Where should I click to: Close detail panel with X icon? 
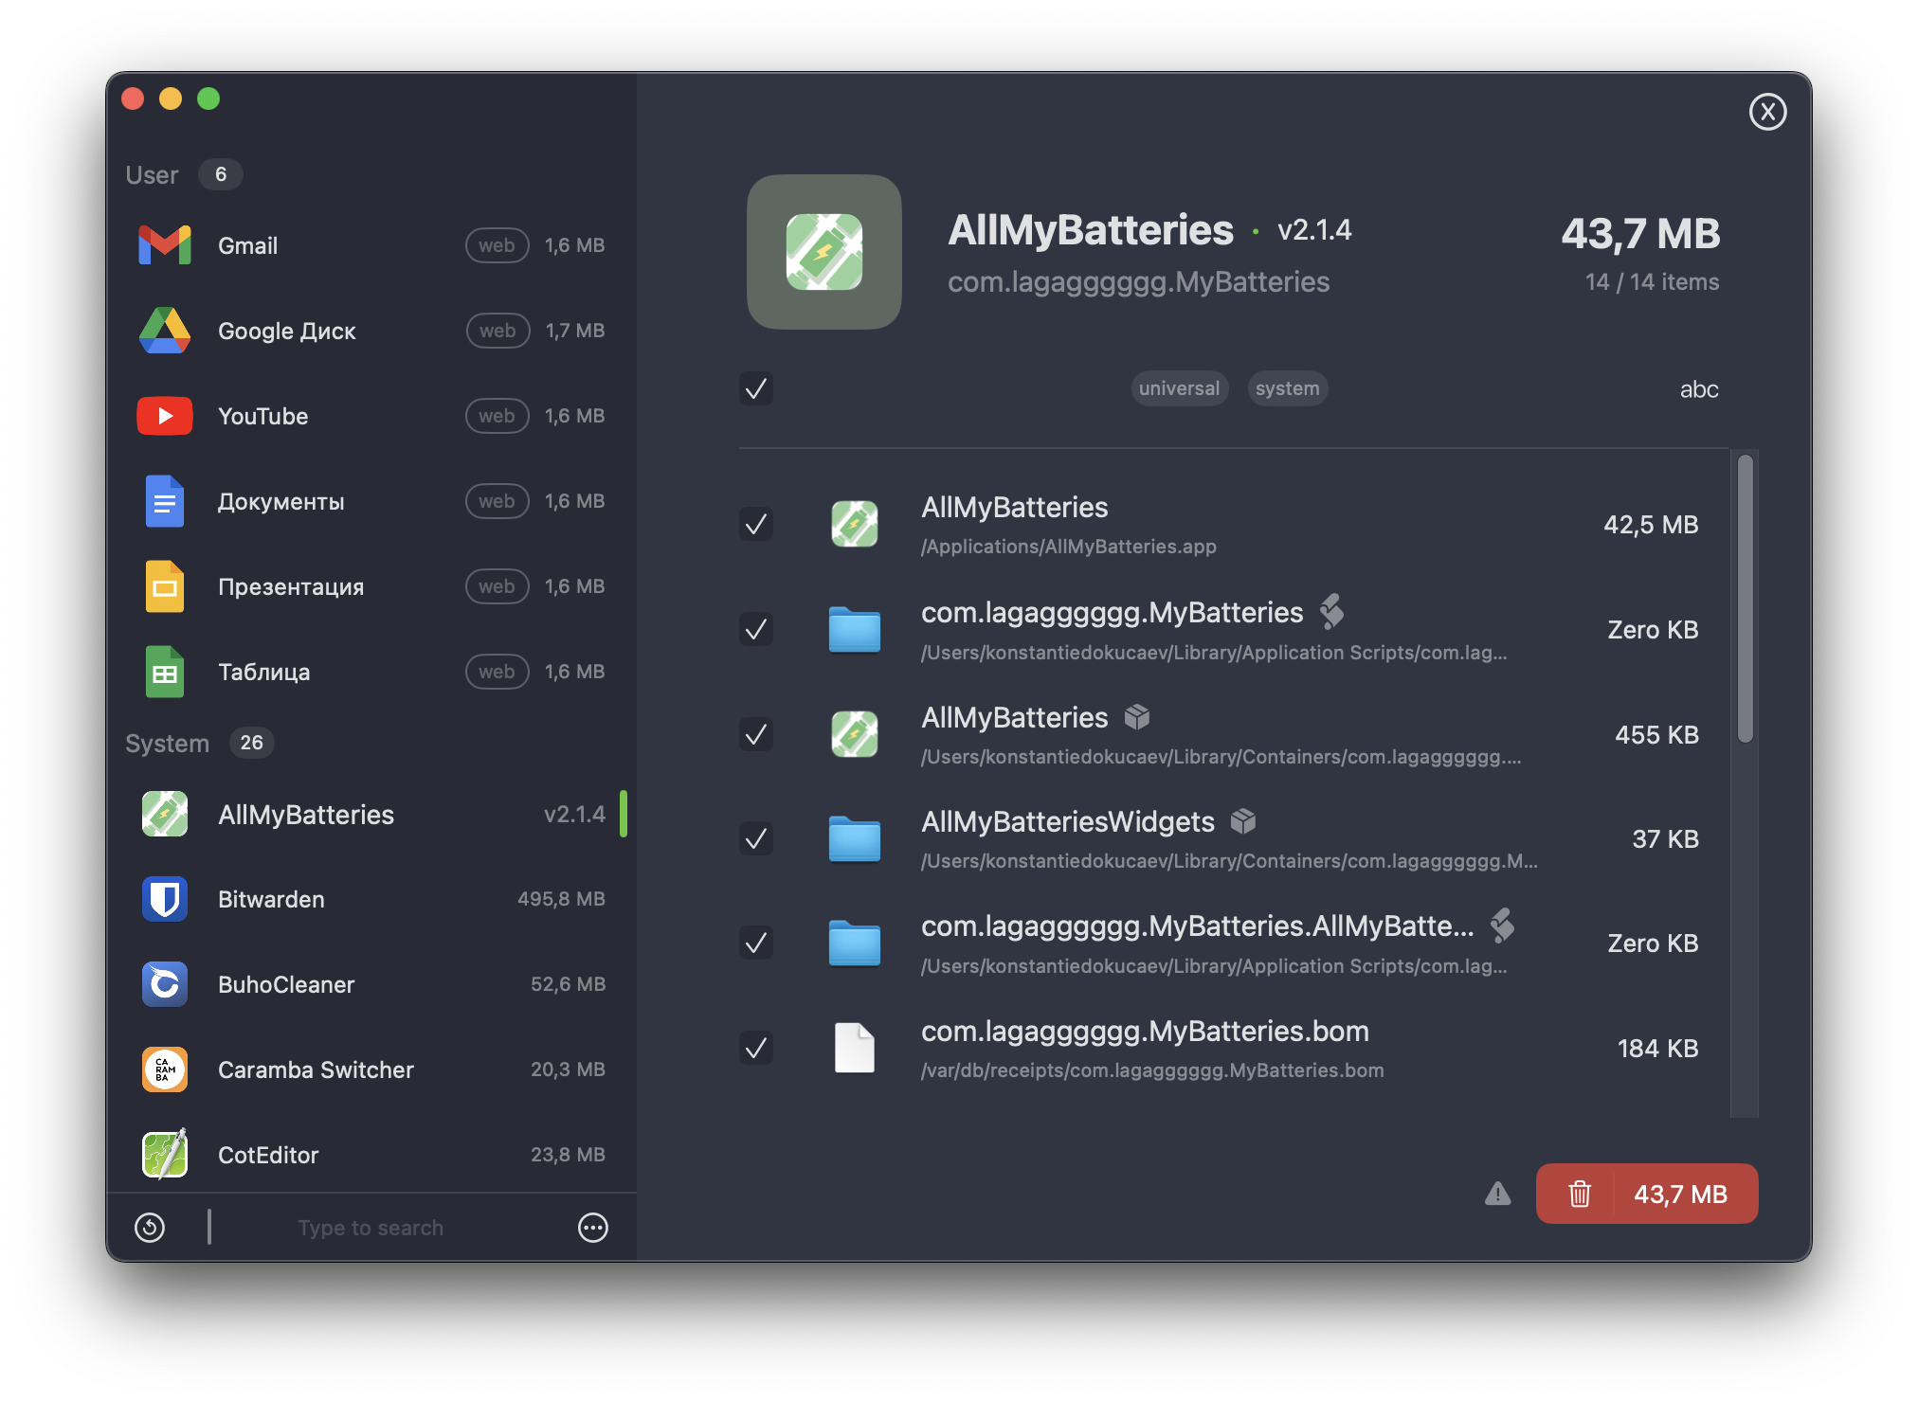[x=1767, y=112]
